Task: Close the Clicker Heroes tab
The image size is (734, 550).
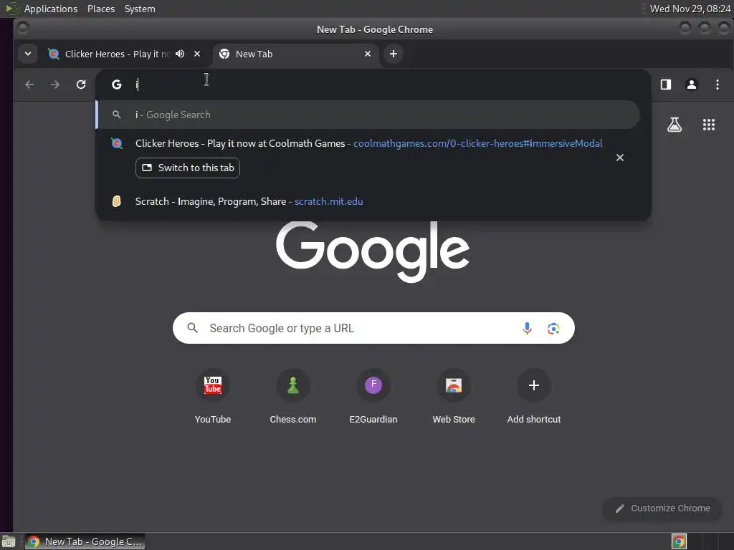Action: point(197,54)
